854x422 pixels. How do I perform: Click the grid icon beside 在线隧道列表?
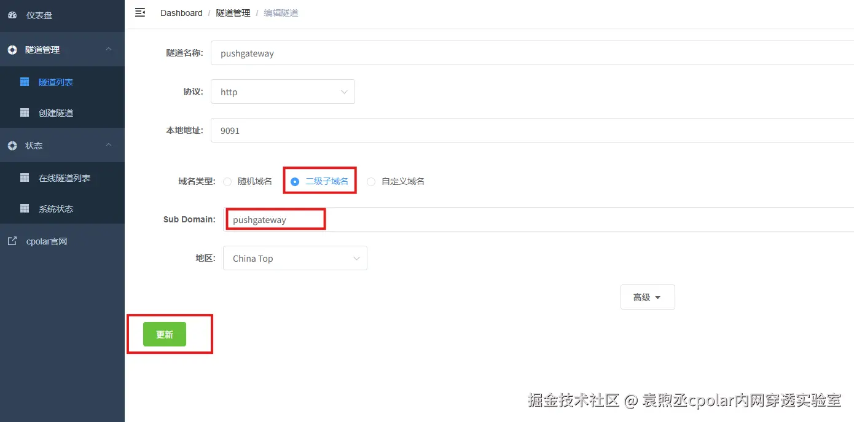point(25,178)
